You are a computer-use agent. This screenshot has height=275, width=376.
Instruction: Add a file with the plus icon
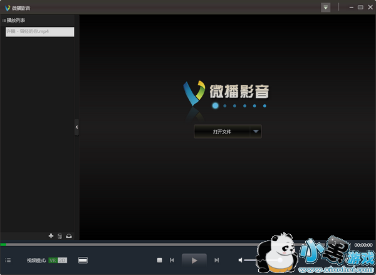51,236
